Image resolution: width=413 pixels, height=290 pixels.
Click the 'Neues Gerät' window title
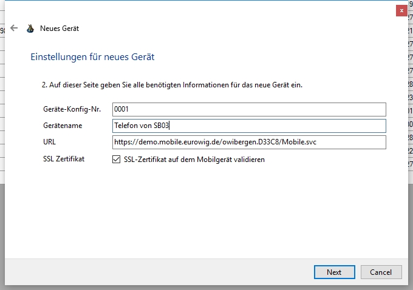click(x=59, y=28)
